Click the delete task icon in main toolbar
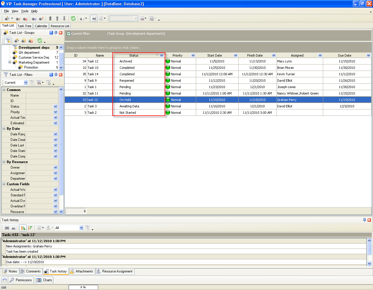 (25, 19)
